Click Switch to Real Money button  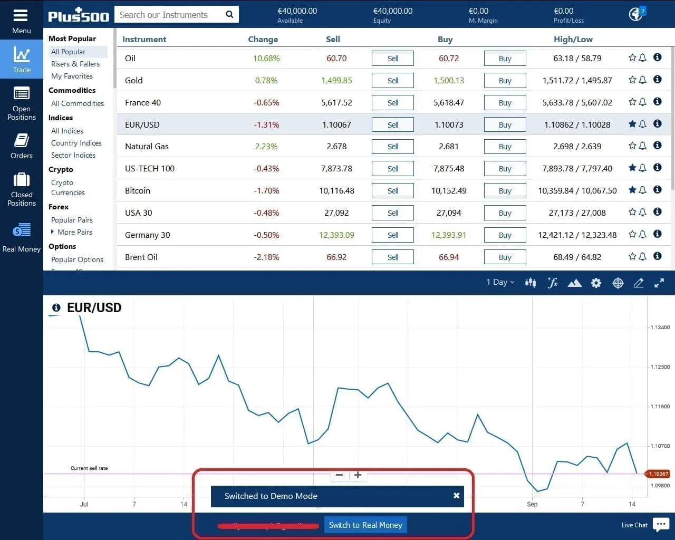click(x=365, y=525)
